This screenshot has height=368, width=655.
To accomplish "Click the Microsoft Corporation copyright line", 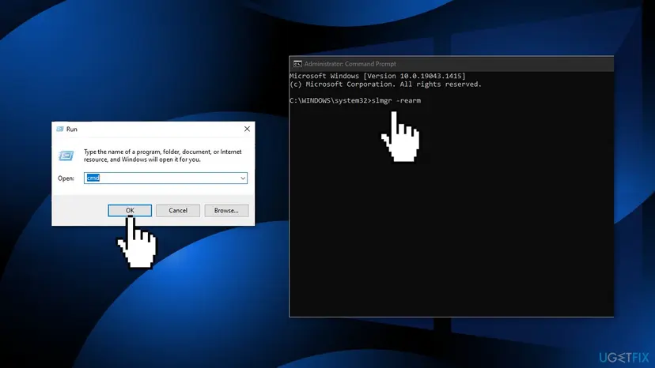I will (385, 84).
